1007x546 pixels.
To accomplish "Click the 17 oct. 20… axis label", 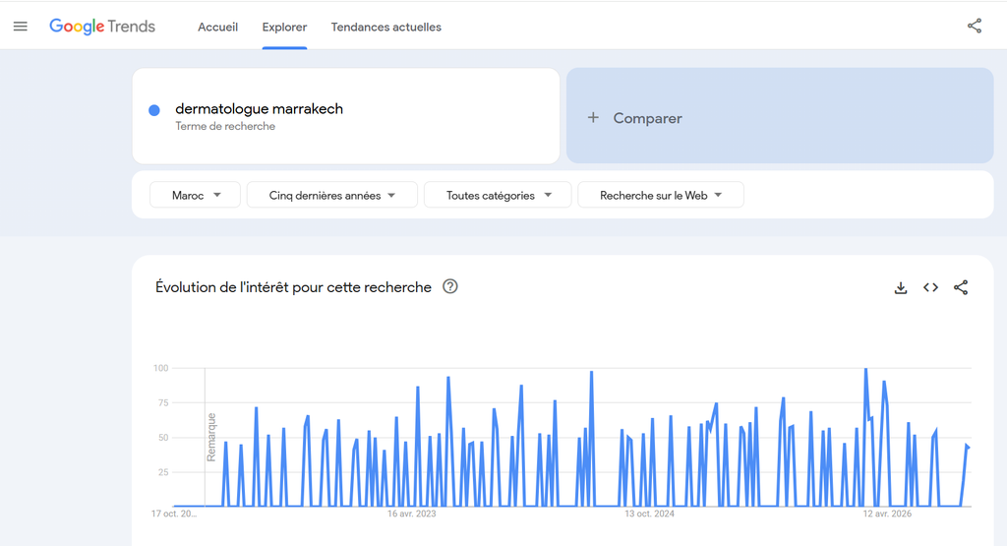I will point(174,514).
